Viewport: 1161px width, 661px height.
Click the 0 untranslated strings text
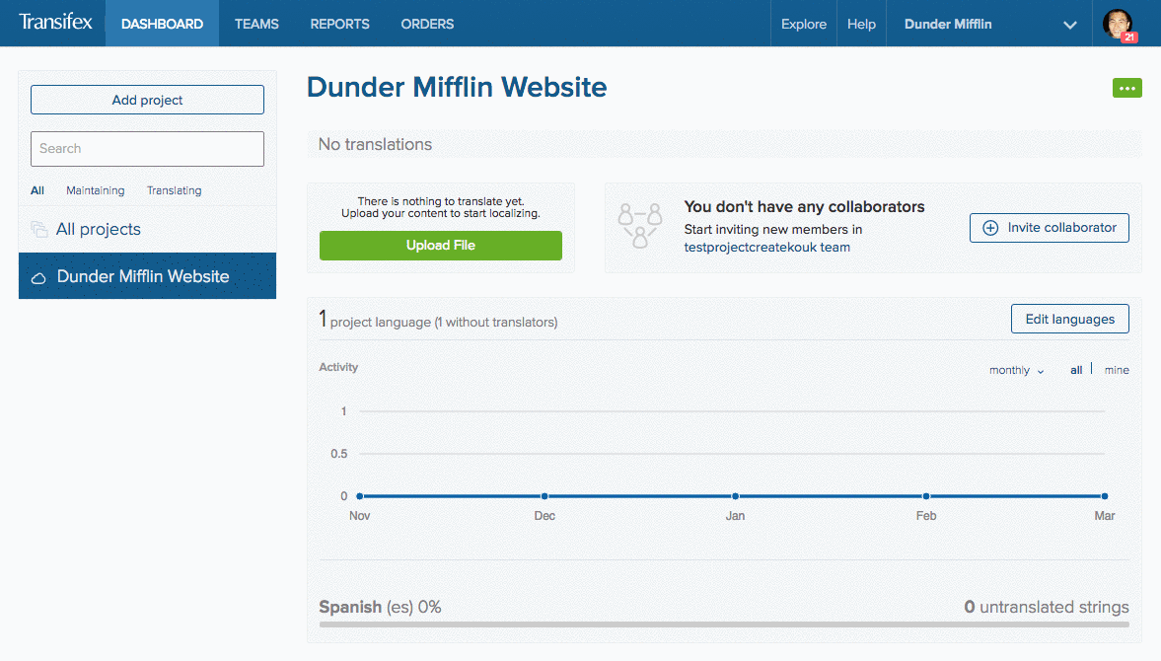pyautogui.click(x=1047, y=607)
